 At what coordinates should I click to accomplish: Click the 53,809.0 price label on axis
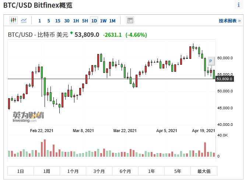[224, 79]
